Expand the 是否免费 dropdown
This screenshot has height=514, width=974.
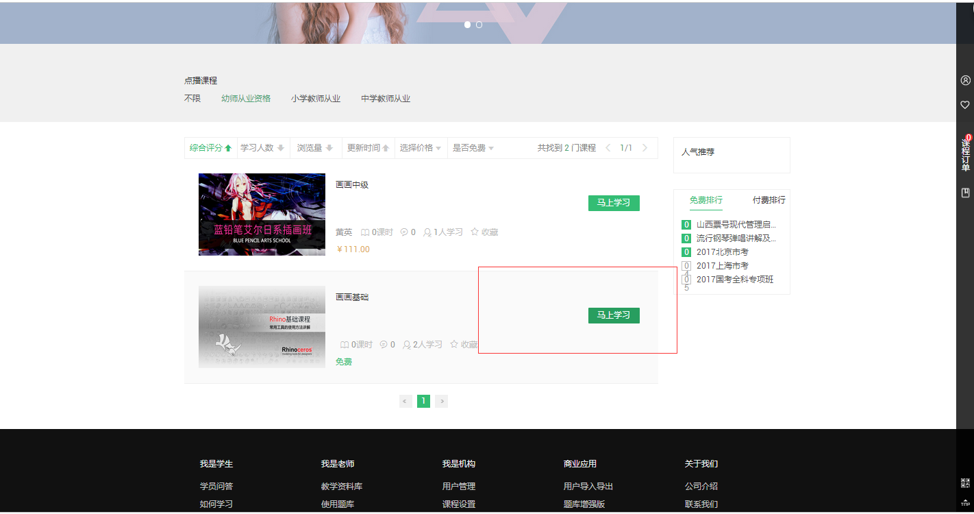tap(473, 148)
